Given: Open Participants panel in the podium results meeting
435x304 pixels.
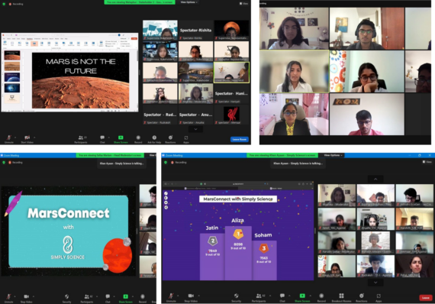Looking at the screenshot, I should click(259, 298).
